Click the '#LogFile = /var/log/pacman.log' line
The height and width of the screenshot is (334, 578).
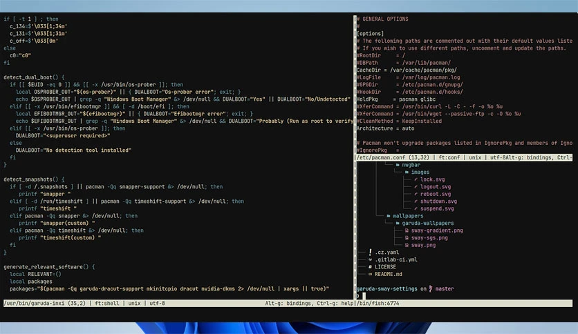point(408,77)
